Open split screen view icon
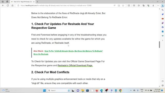The height and width of the screenshot is (93, 165). [134, 5]
